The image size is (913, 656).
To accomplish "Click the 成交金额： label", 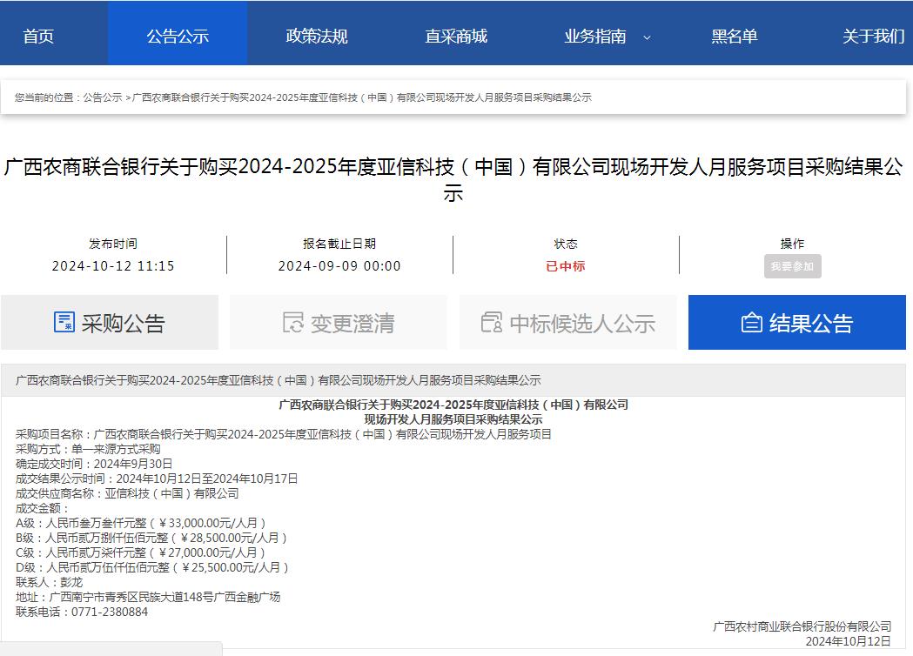I will [x=42, y=508].
